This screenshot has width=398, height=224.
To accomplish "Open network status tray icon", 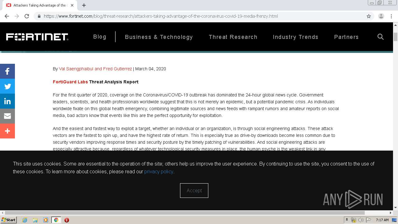I will pos(354,220).
